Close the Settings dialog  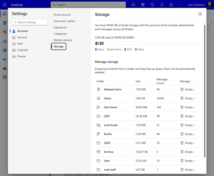pyautogui.click(x=200, y=14)
